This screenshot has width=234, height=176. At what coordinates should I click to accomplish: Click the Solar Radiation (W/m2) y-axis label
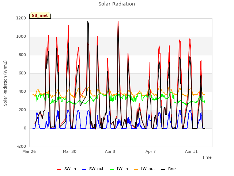click(x=5, y=83)
